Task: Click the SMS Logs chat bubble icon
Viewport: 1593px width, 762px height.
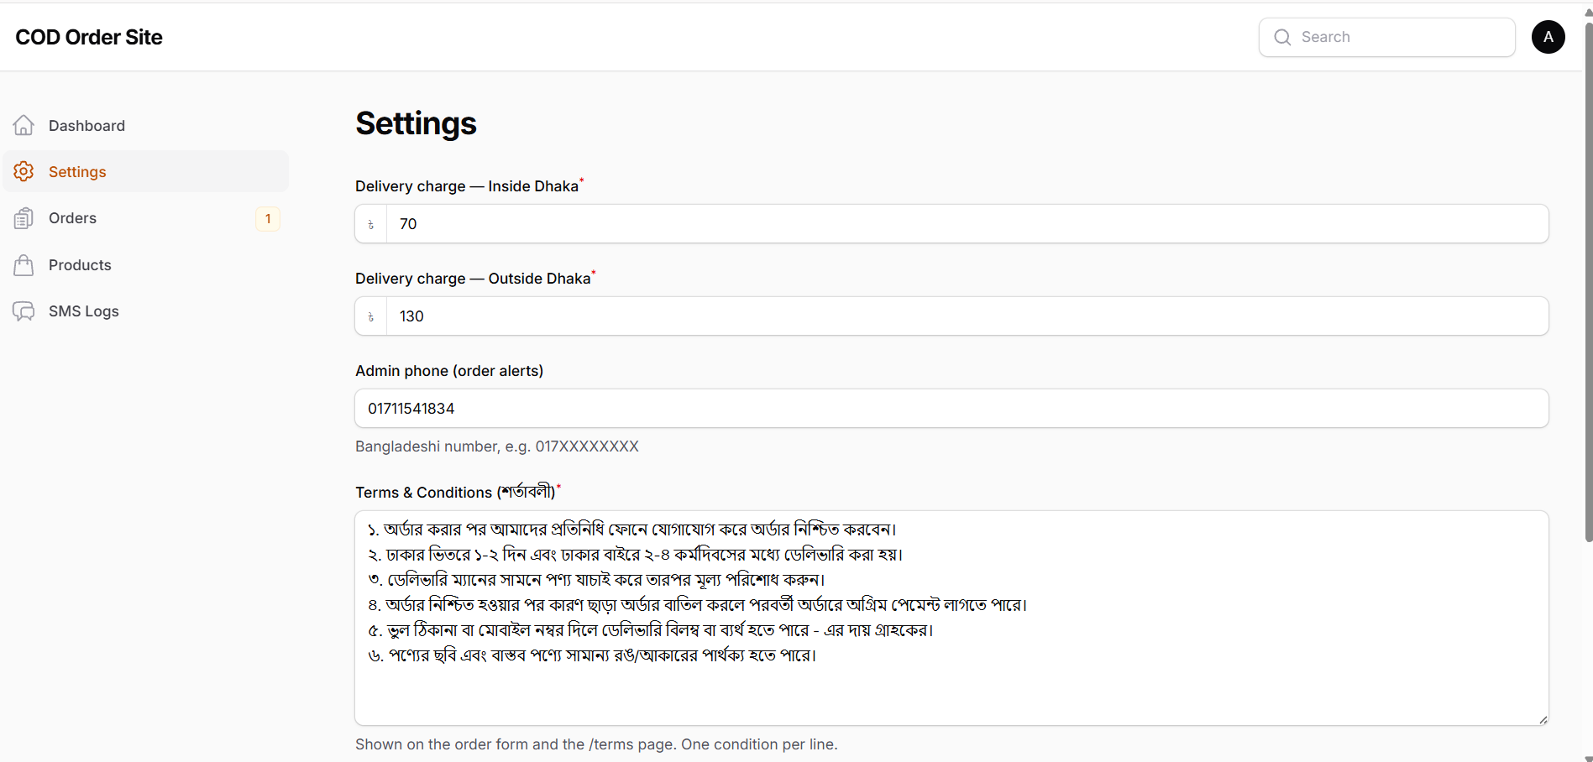Action: pyautogui.click(x=24, y=311)
